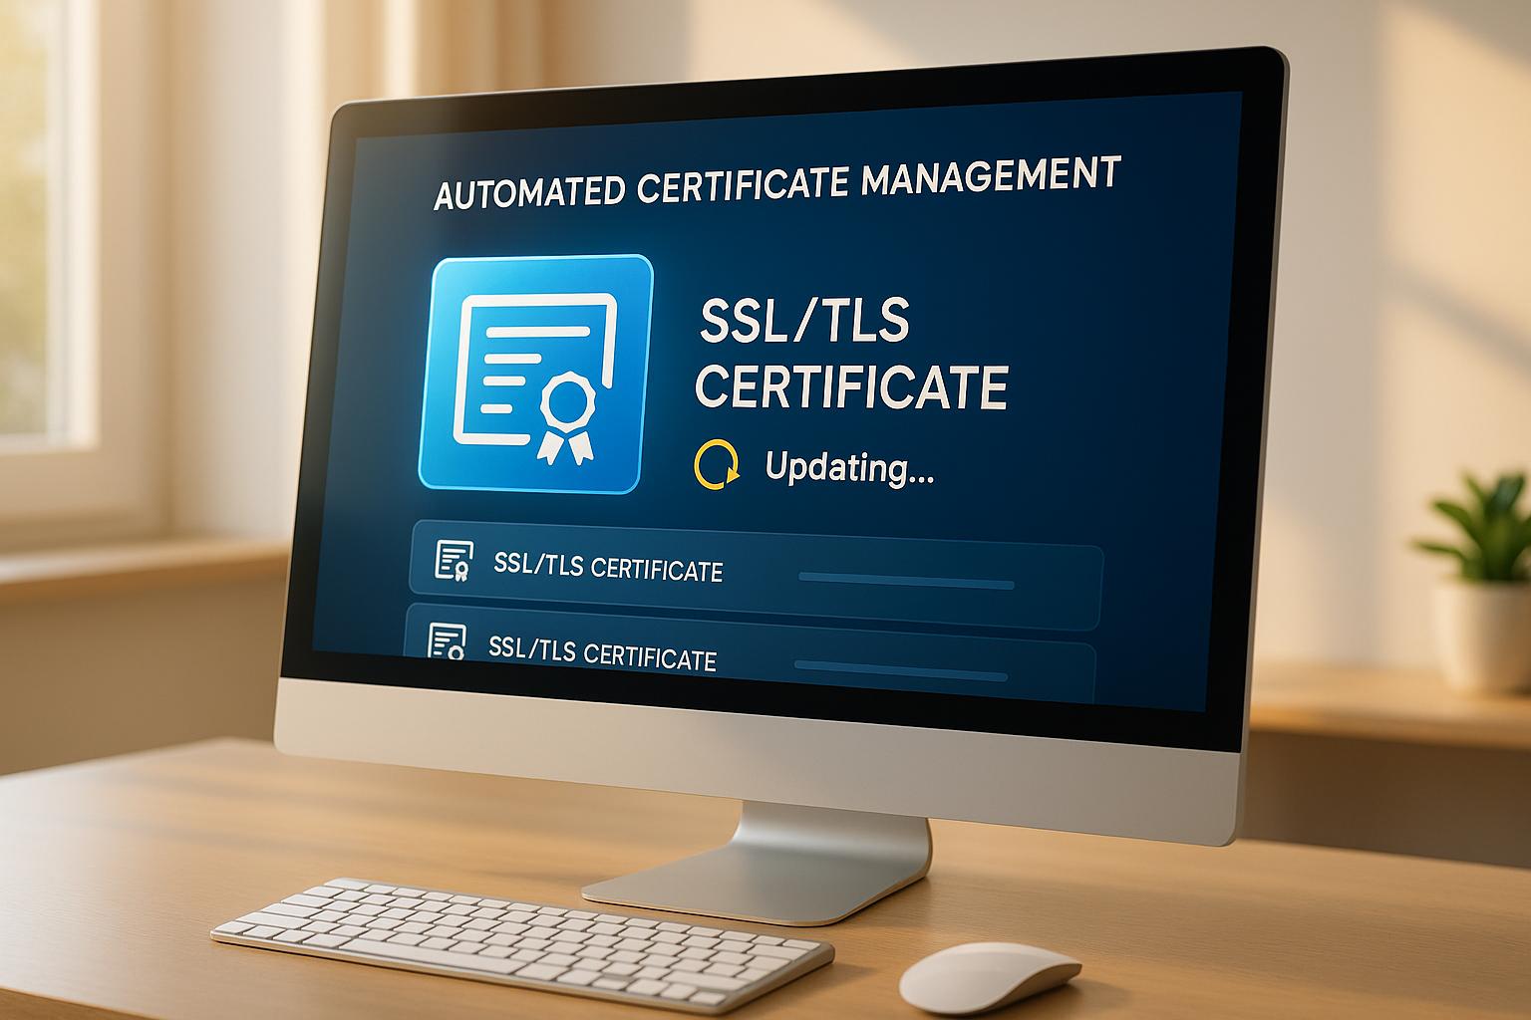
Task: Click the large blue certificate icon tile
Action: tap(535, 373)
